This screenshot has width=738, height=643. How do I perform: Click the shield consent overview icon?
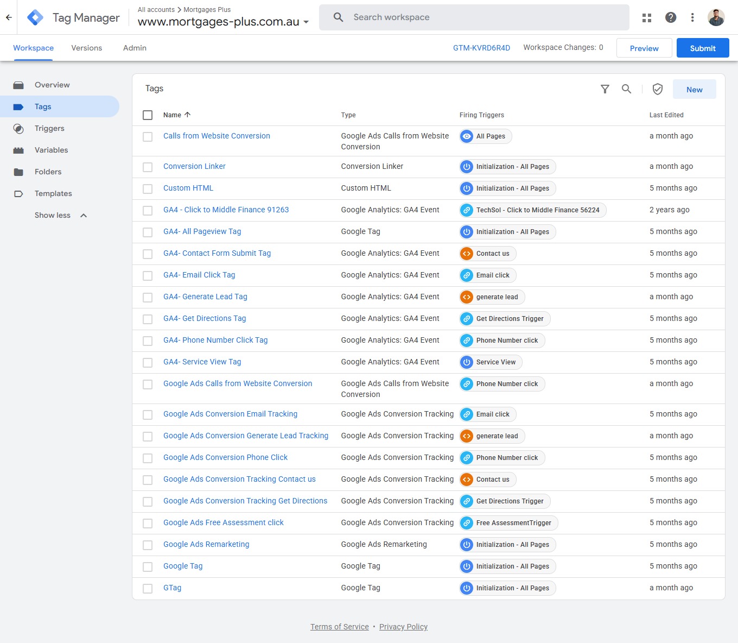point(658,89)
